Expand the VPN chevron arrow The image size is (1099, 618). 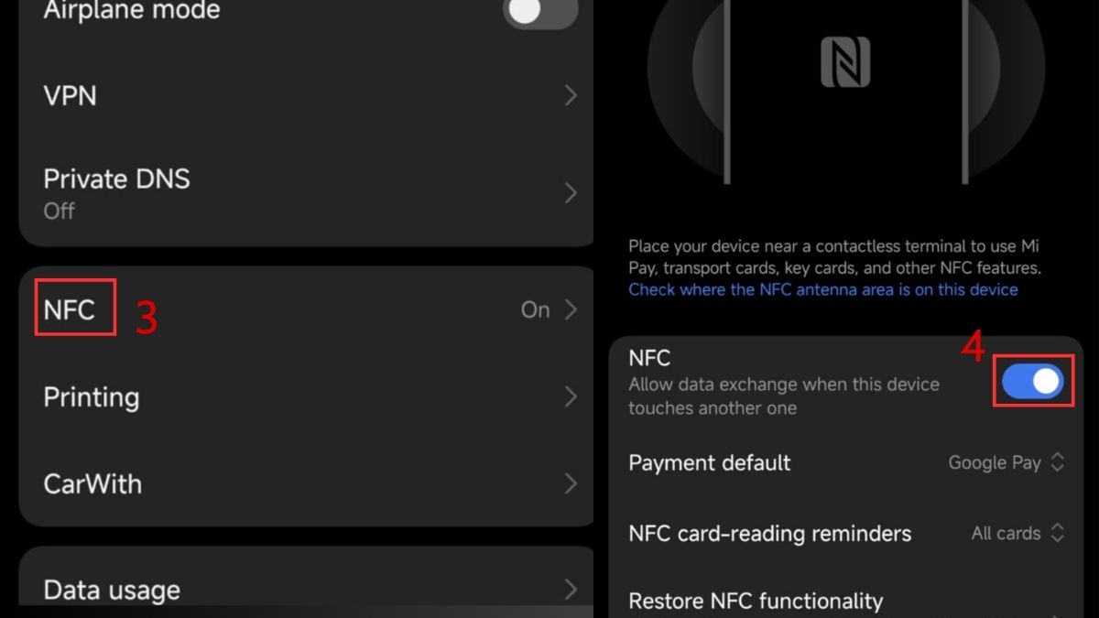click(x=571, y=95)
